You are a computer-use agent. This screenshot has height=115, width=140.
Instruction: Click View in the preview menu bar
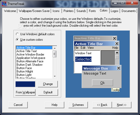point(91,48)
